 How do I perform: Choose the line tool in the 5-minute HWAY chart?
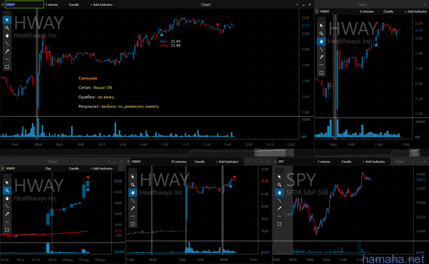click(x=321, y=49)
